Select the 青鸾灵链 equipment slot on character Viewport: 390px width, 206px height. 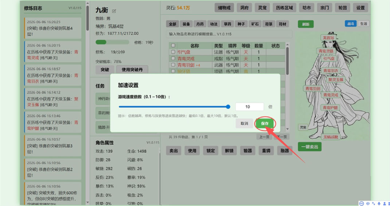[x=326, y=51]
